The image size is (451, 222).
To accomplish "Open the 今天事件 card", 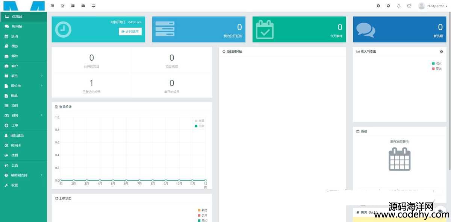I will (299, 29).
